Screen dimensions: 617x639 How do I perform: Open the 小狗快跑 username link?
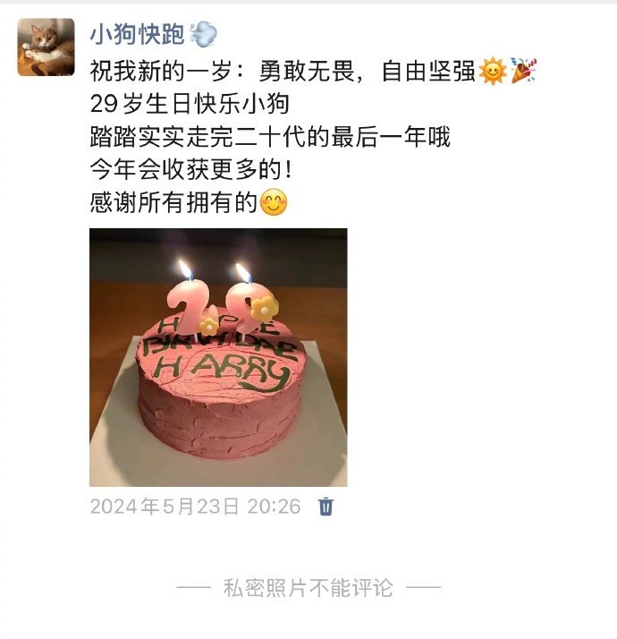point(137,34)
